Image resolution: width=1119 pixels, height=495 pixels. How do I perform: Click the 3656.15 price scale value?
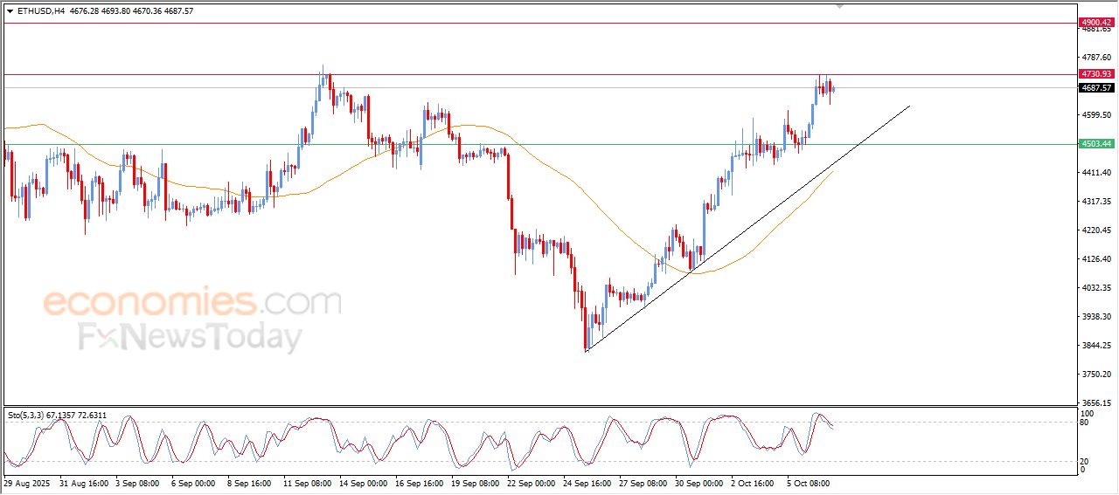point(1095,402)
